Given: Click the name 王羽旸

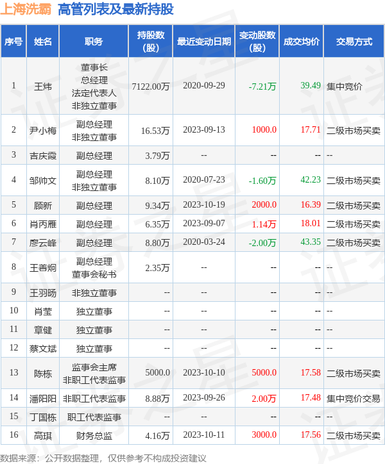Looking at the screenshot, I should click(x=43, y=293).
